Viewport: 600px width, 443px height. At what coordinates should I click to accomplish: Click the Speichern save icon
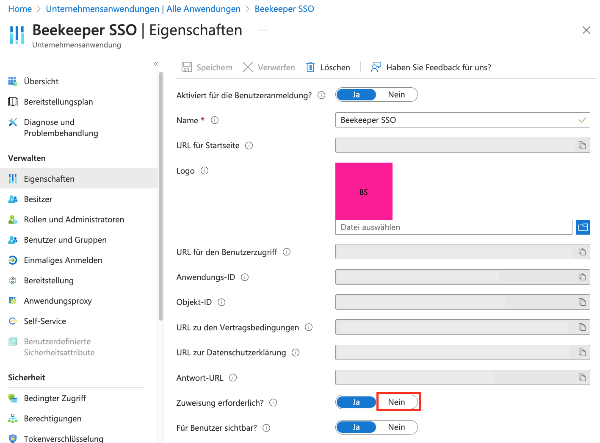tap(187, 67)
